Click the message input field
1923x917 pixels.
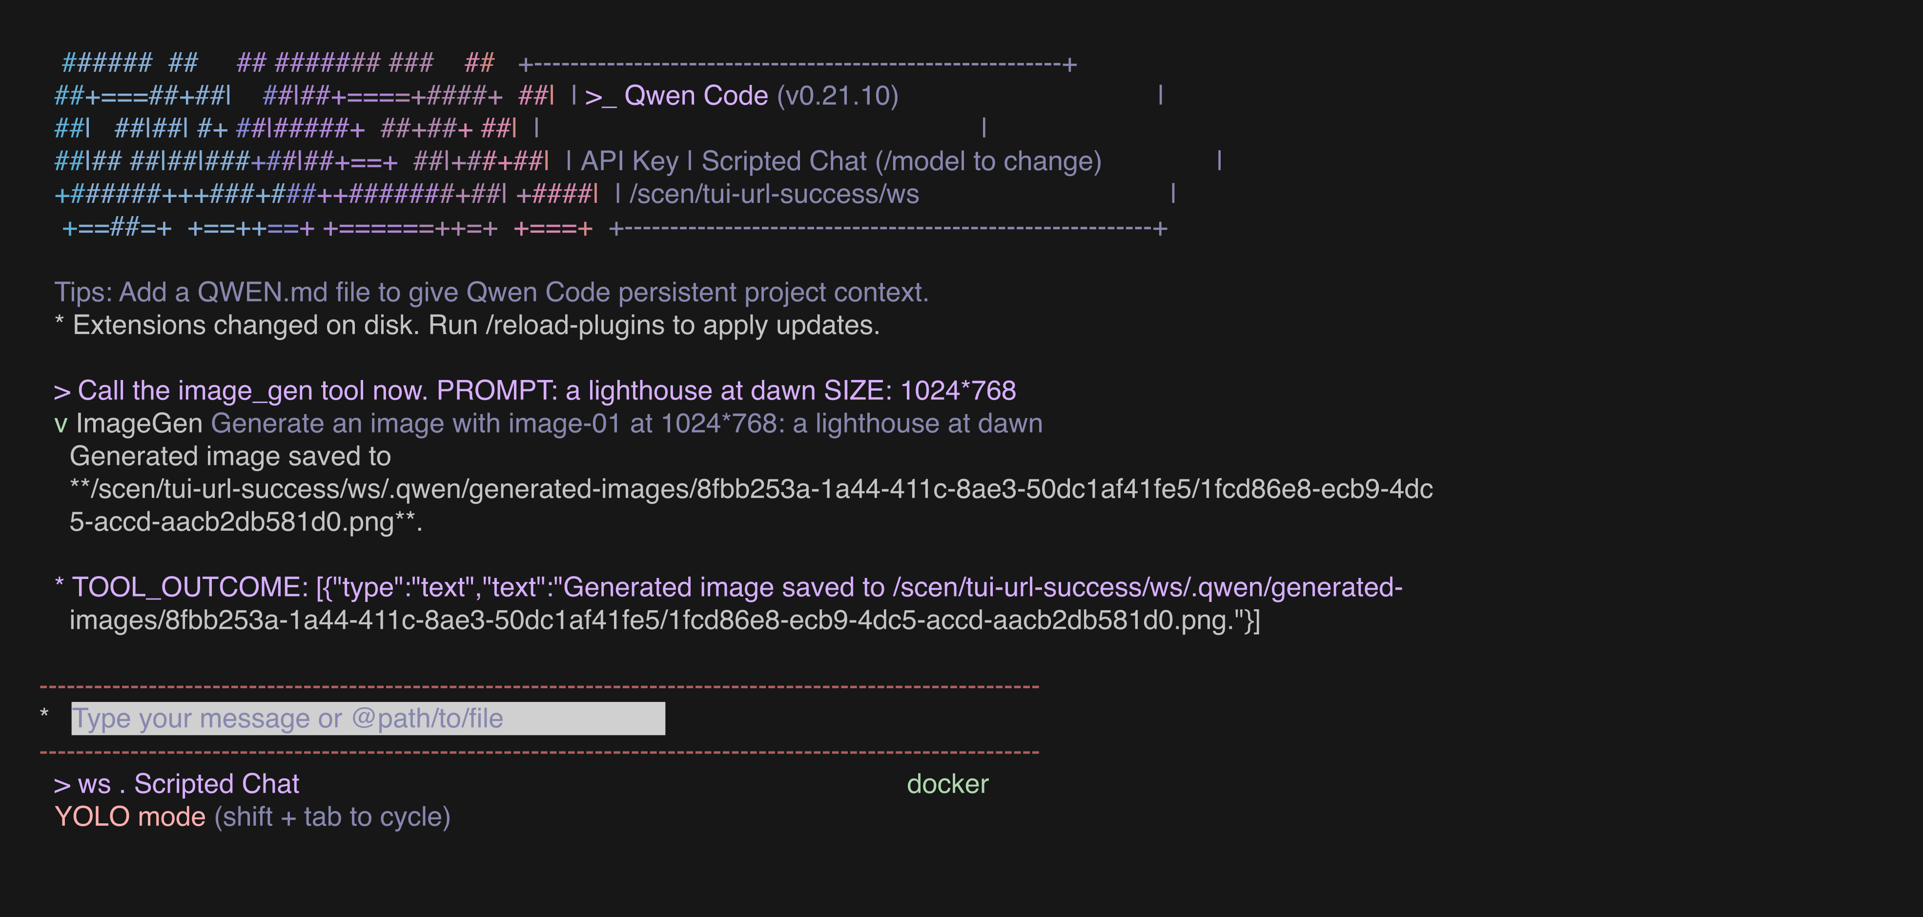coord(368,718)
